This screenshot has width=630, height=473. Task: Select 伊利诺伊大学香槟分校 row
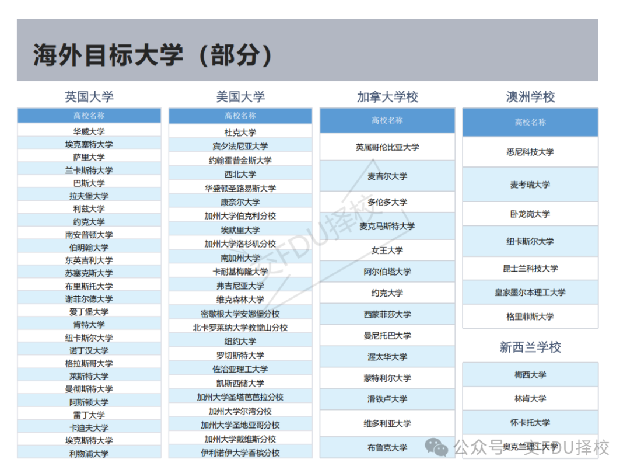(x=240, y=453)
